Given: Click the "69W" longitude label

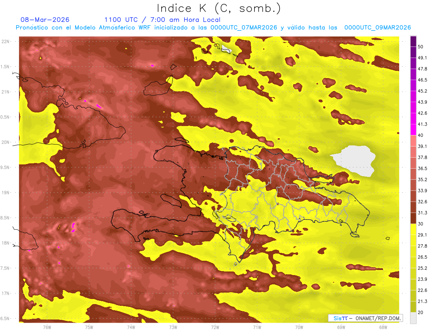Looking at the screenshot, I should click(x=341, y=327).
